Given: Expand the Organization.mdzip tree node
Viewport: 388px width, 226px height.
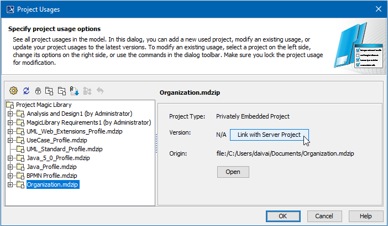Looking at the screenshot, I should [x=10, y=184].
